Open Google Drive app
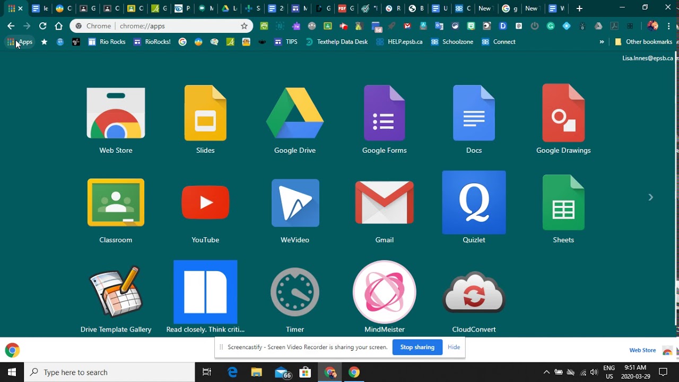679x382 pixels. coord(295,121)
